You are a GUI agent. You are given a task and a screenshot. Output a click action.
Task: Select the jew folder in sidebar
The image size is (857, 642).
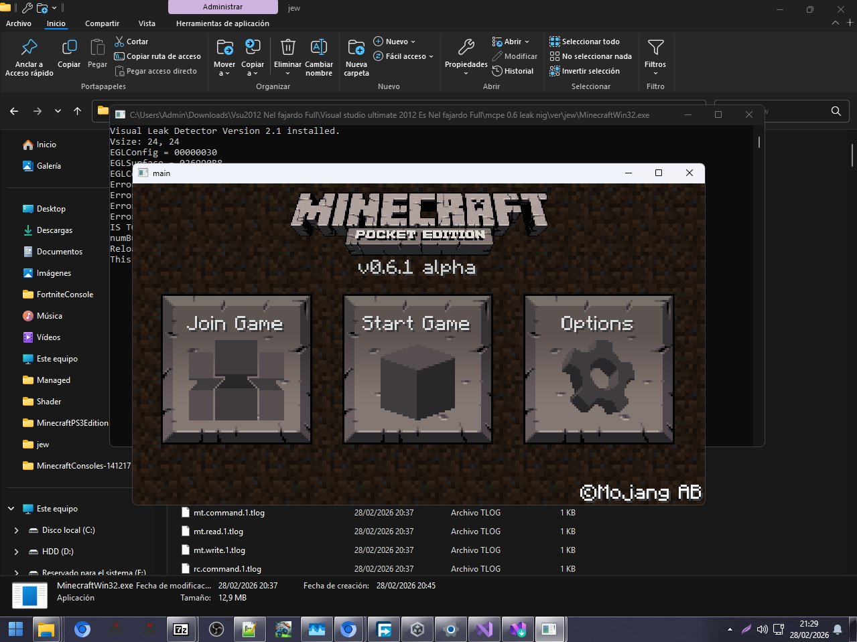[x=36, y=445]
